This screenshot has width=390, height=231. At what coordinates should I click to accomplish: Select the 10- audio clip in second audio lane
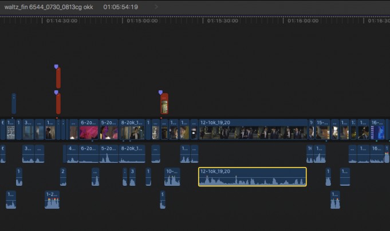pos(172,177)
